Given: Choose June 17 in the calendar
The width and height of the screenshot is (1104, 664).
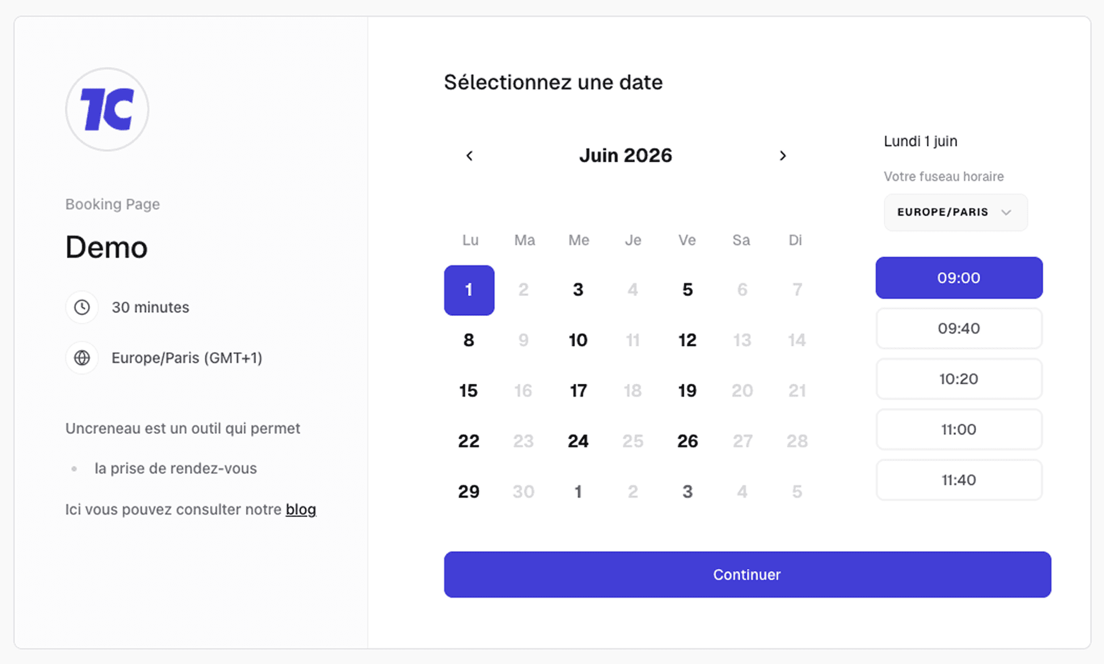Looking at the screenshot, I should click(x=578, y=391).
